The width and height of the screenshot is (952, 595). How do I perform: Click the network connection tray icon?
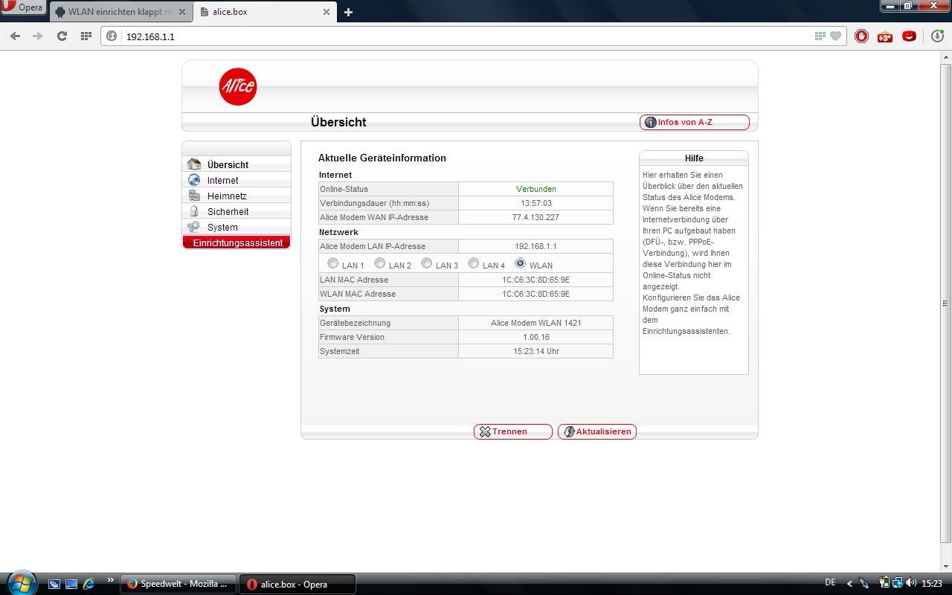pyautogui.click(x=898, y=584)
